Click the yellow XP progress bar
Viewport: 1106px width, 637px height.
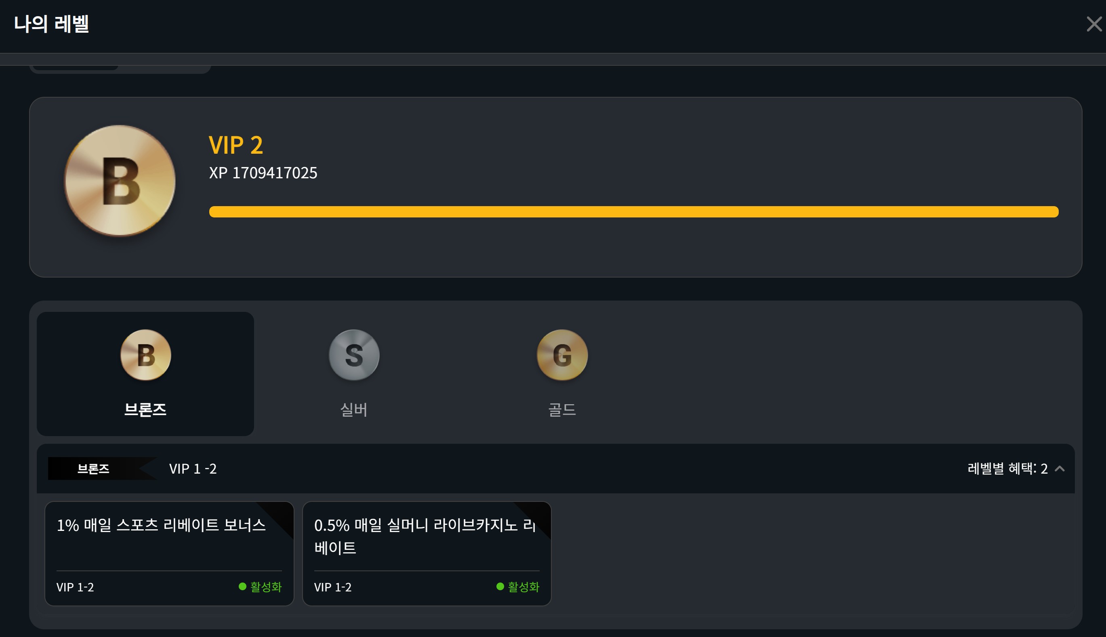click(x=634, y=212)
